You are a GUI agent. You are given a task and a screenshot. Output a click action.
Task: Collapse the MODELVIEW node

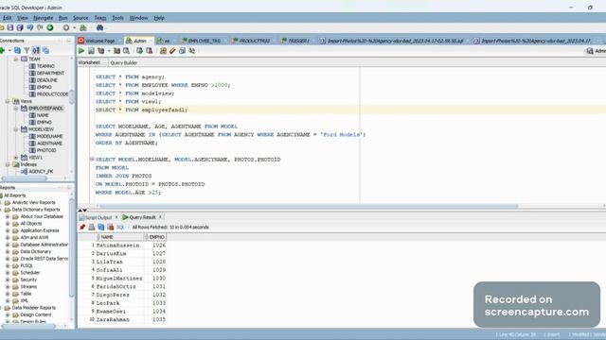tap(16, 129)
